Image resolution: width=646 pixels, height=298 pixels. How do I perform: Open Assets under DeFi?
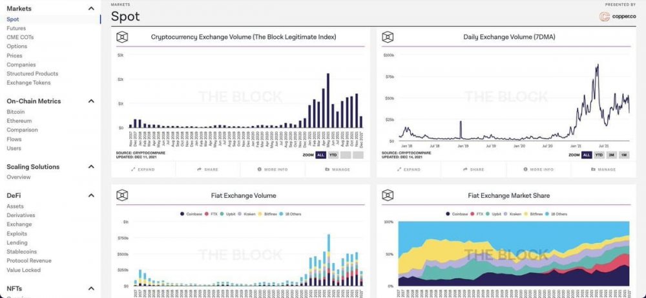(x=16, y=206)
